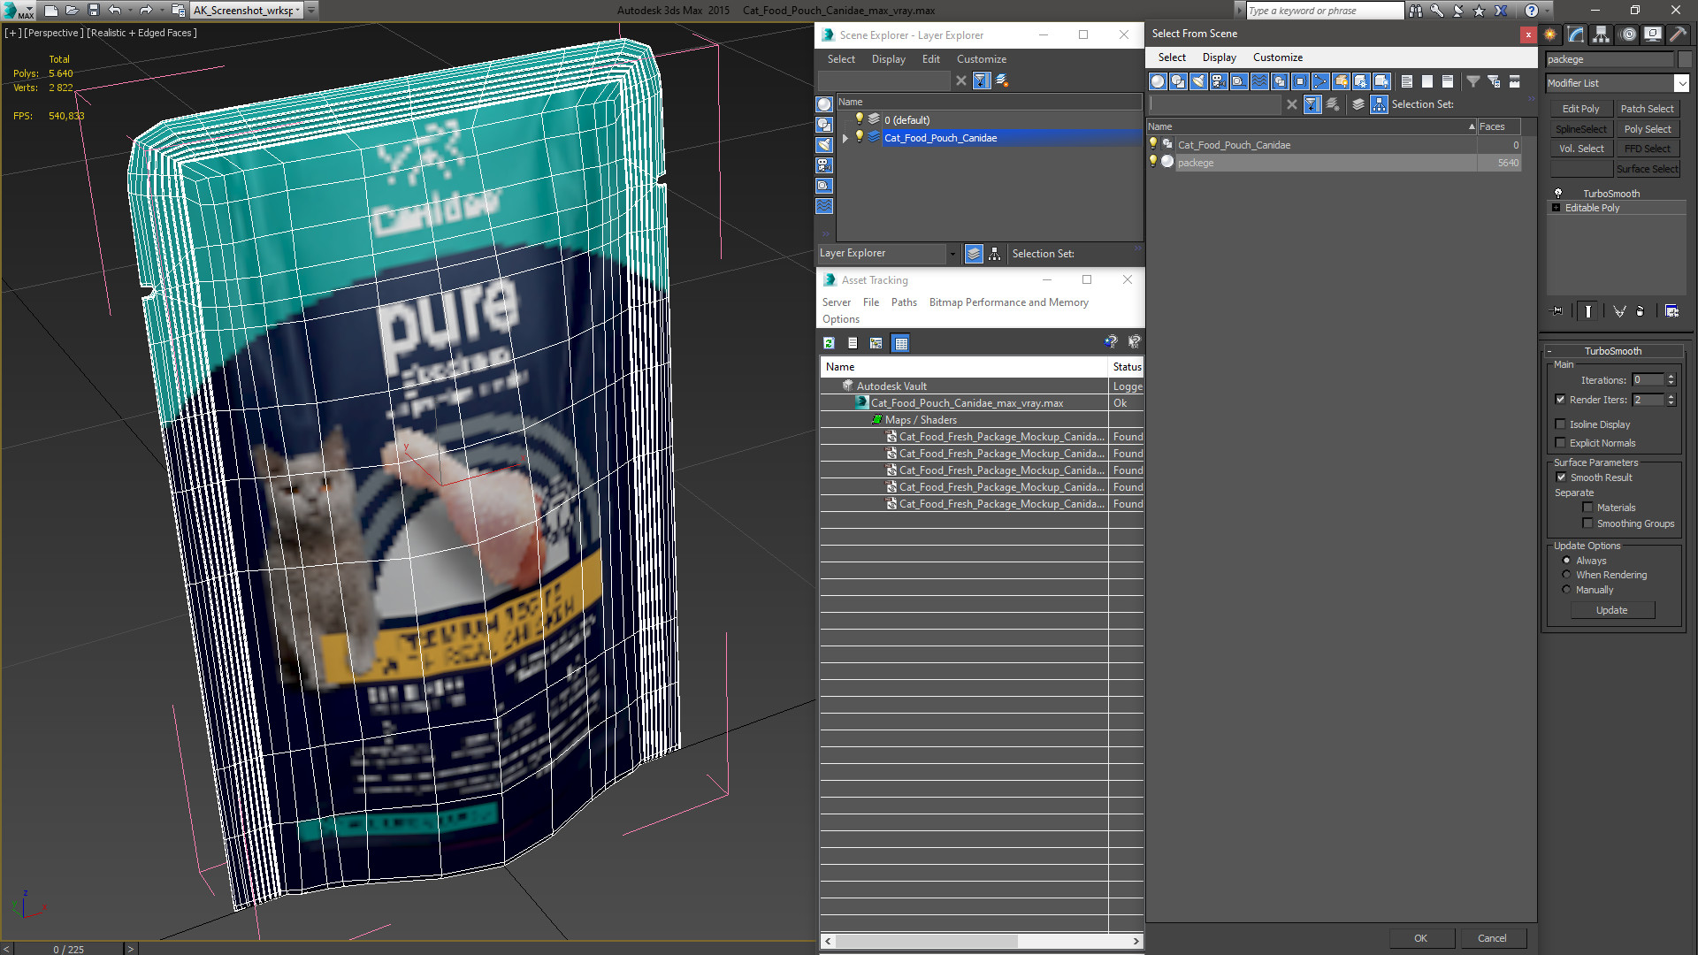This screenshot has width=1698, height=955.
Task: Increase Render Iters spinner value
Action: pos(1671,396)
